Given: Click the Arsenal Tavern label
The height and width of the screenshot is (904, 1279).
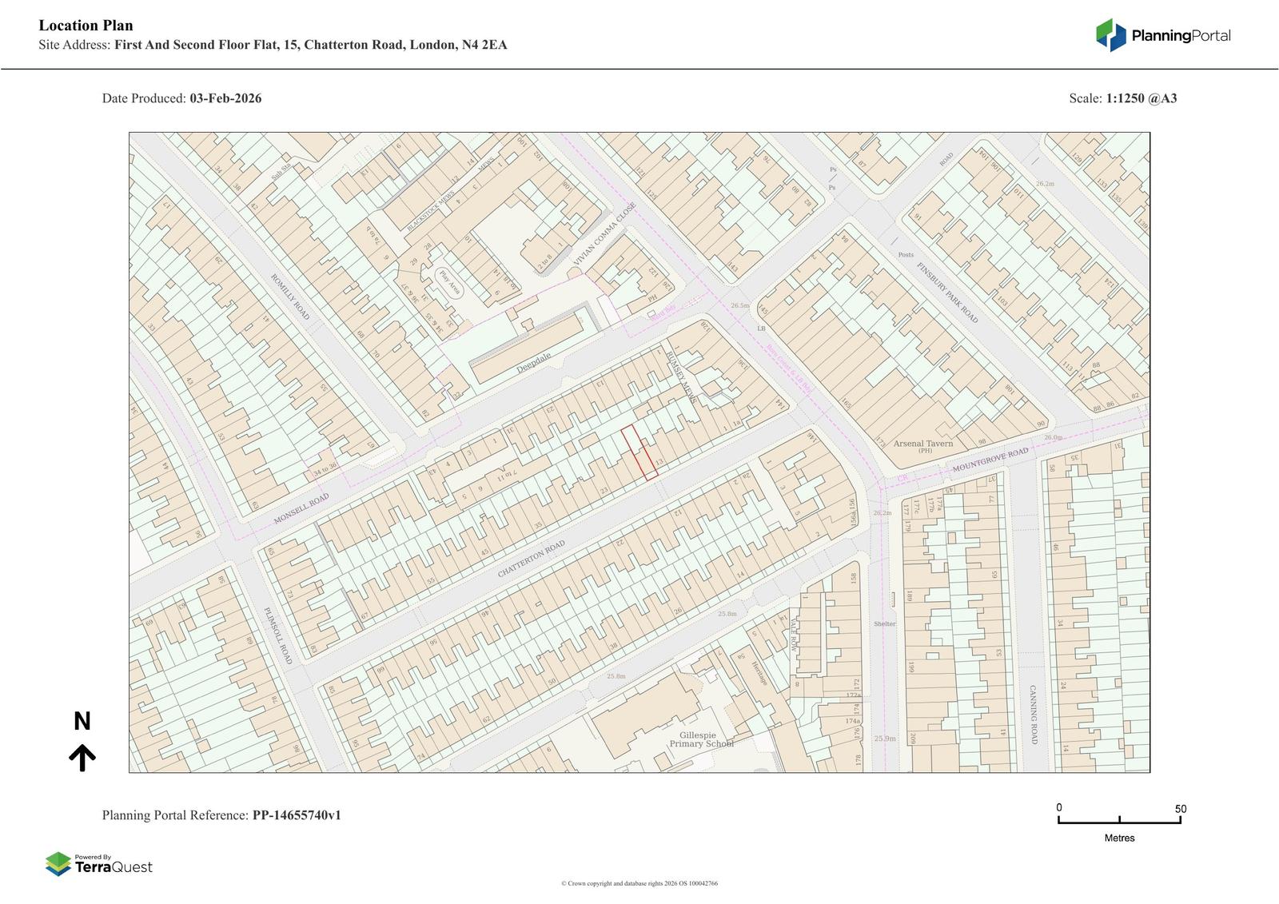Looking at the screenshot, I should pos(922,444).
